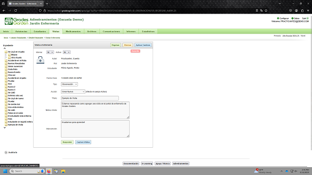Open the Tipo Observación dropdown
312x175 pixels.
click(69, 84)
